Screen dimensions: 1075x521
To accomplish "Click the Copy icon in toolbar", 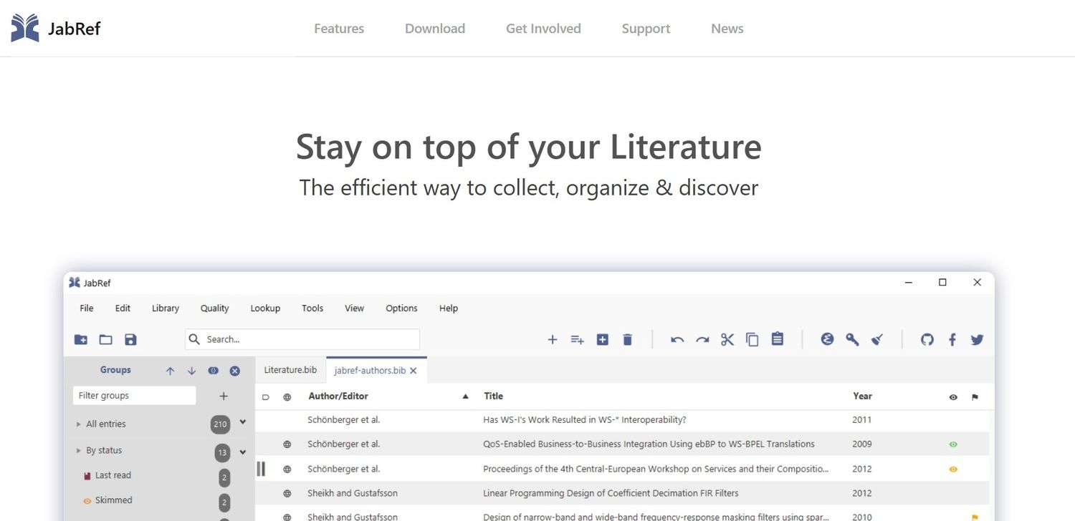I will point(752,340).
